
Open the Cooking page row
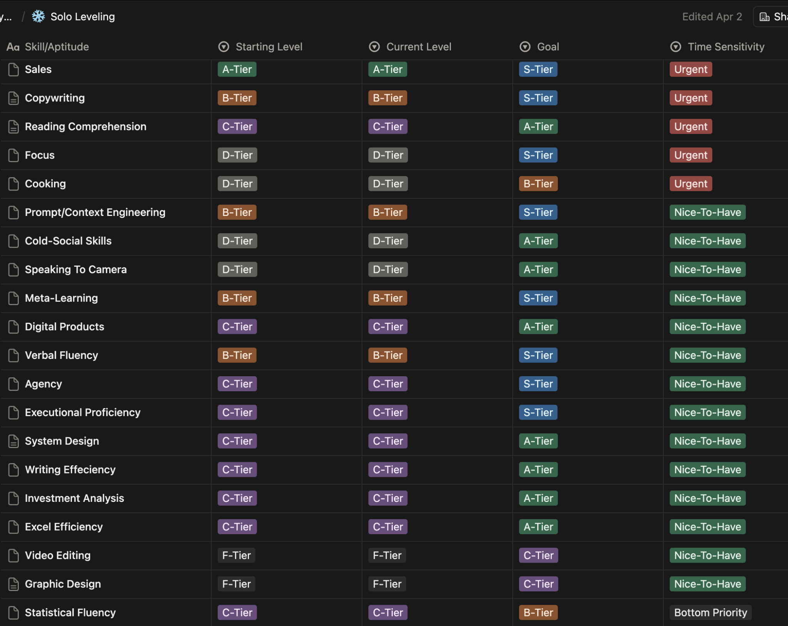pos(45,184)
